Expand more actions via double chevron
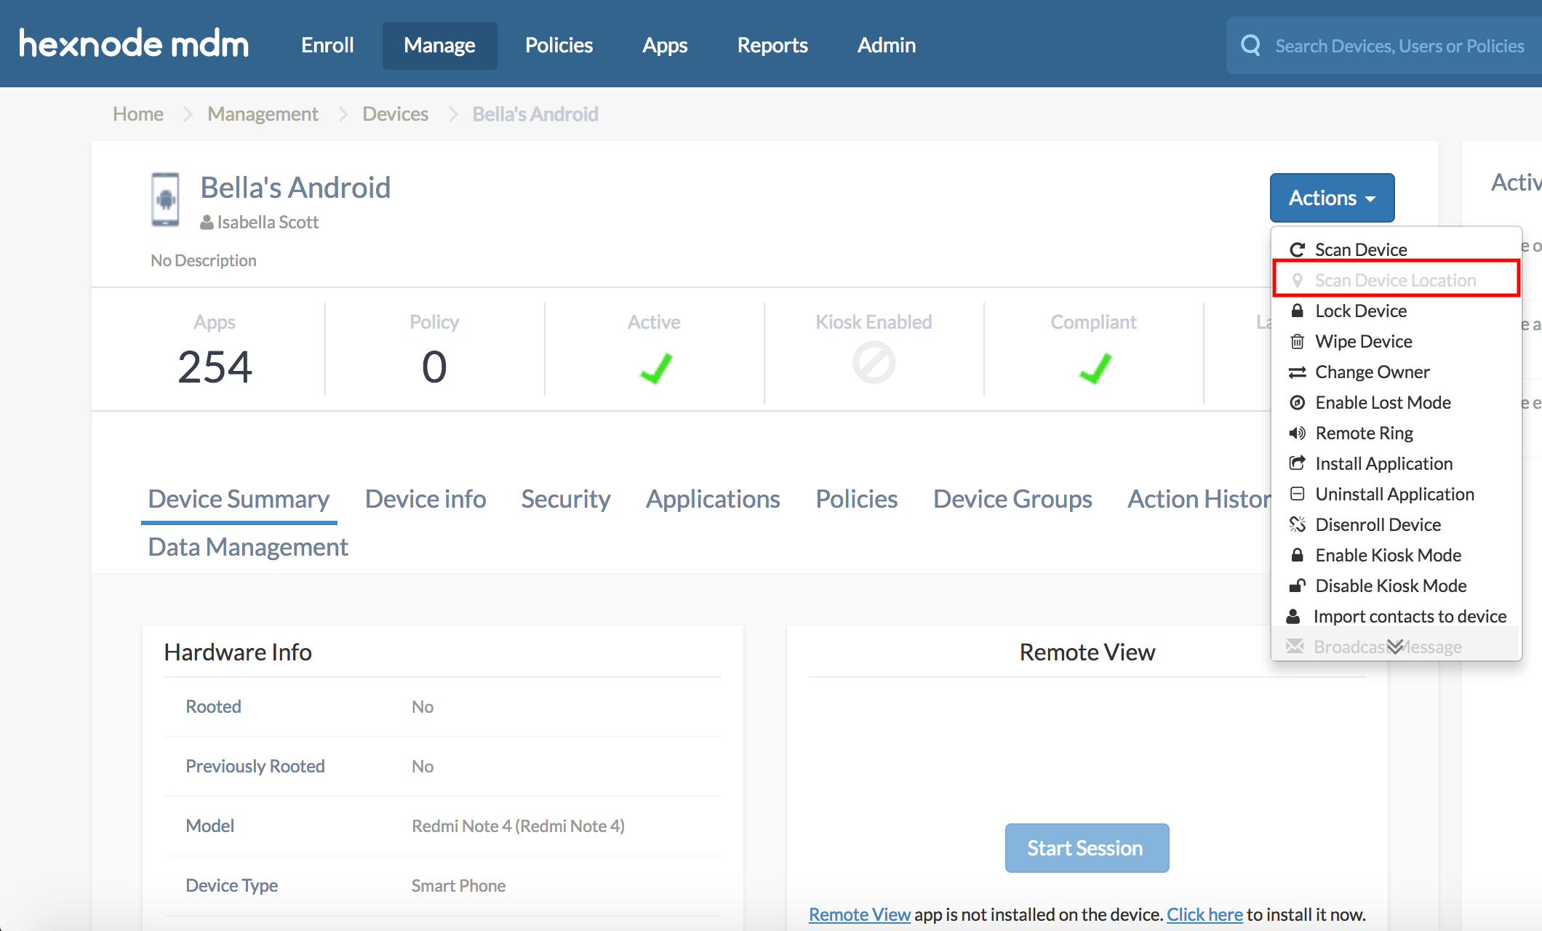1542x931 pixels. coord(1395,647)
